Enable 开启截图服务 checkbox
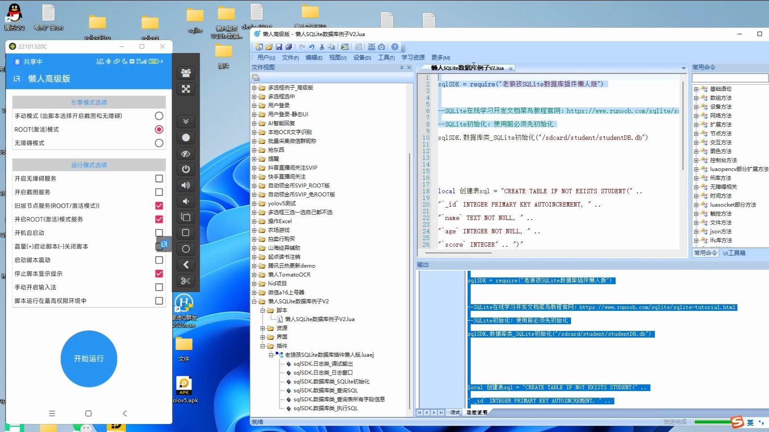The width and height of the screenshot is (769, 432). 159,192
